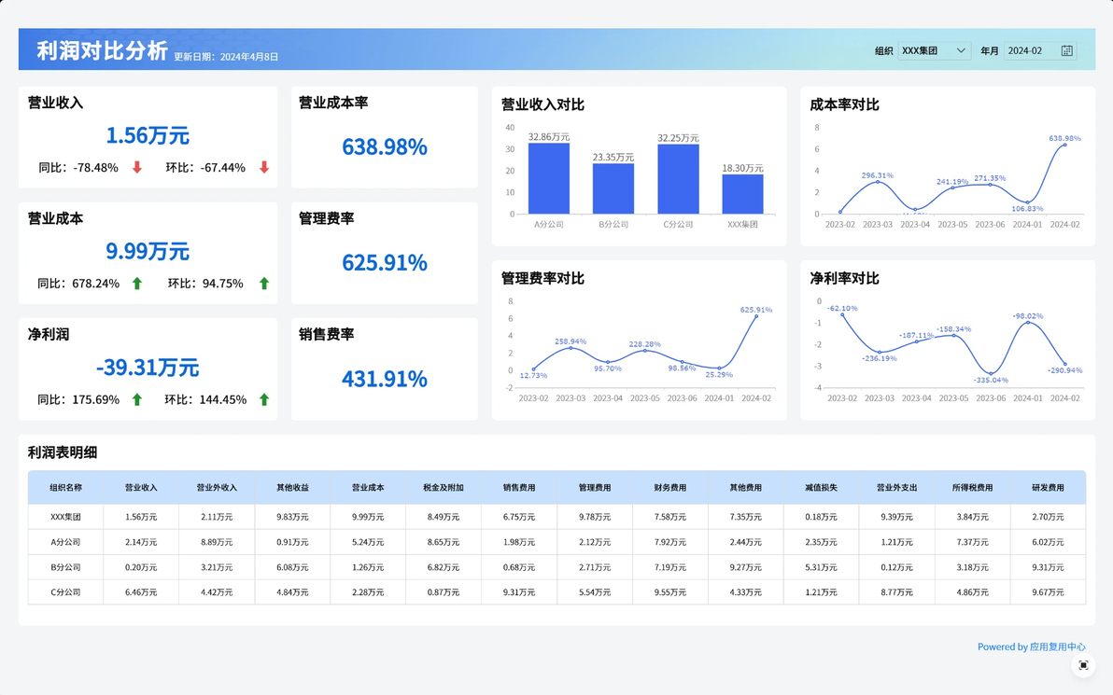The height and width of the screenshot is (695, 1113).
Task: Click the 利润表明细 section title
Action: point(63,452)
